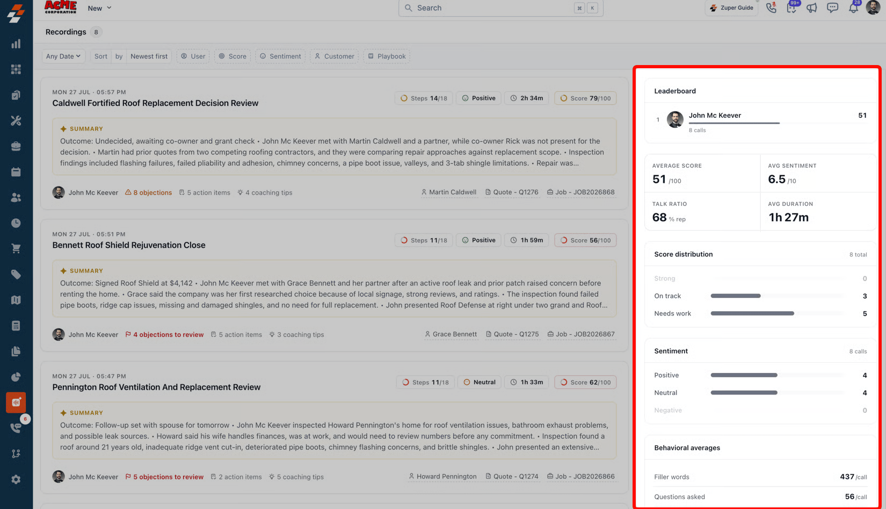Open the map sidebar icon

pos(16,300)
